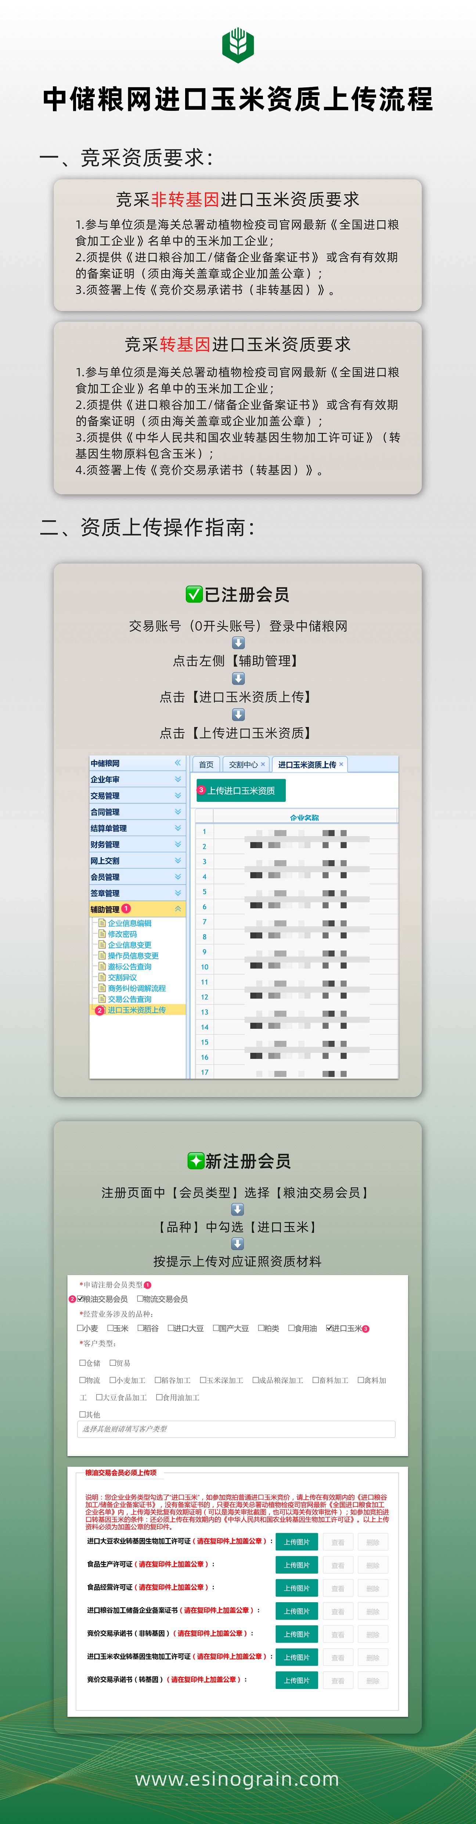The image size is (476, 1824).
Task: Click 上传图片 for 进口大豆农业转基因生物加工许可证
Action: coord(297,1542)
